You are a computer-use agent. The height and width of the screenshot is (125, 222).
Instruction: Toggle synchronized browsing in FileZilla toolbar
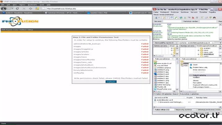211,18
